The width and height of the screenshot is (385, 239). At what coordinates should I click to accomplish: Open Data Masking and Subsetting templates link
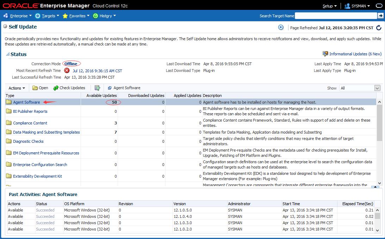(x=46, y=132)
